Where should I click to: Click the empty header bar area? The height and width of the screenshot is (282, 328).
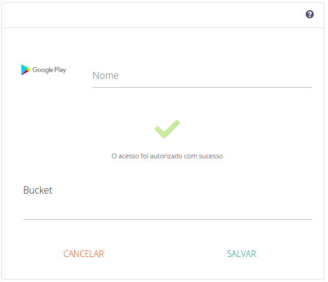153,15
